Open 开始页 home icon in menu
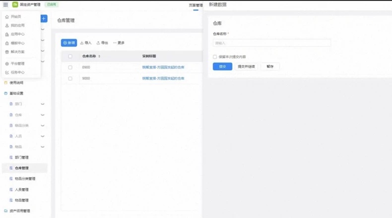The width and height of the screenshot is (392, 218). tap(7, 17)
